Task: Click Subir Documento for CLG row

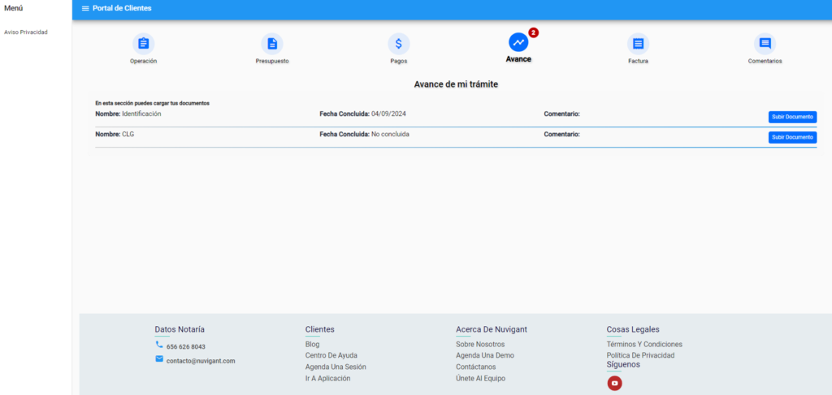Action: tap(792, 138)
